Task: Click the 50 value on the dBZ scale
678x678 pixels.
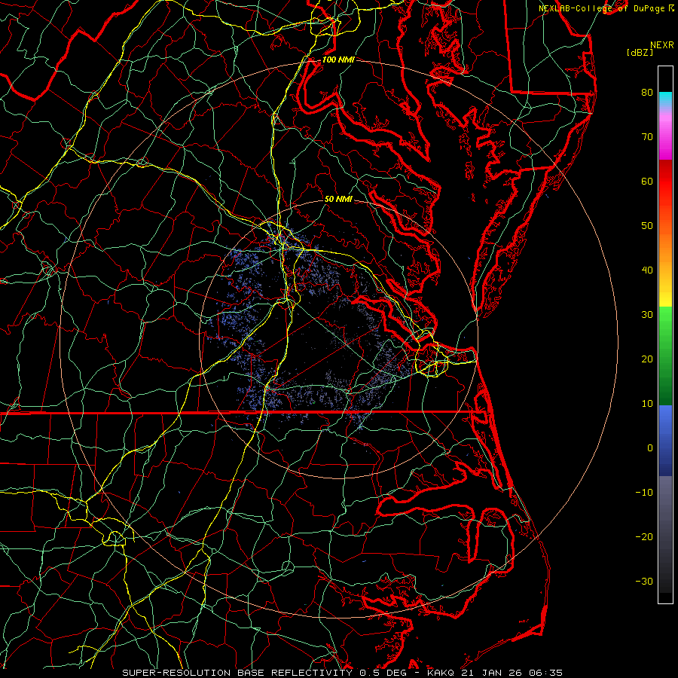Action: 646,226
